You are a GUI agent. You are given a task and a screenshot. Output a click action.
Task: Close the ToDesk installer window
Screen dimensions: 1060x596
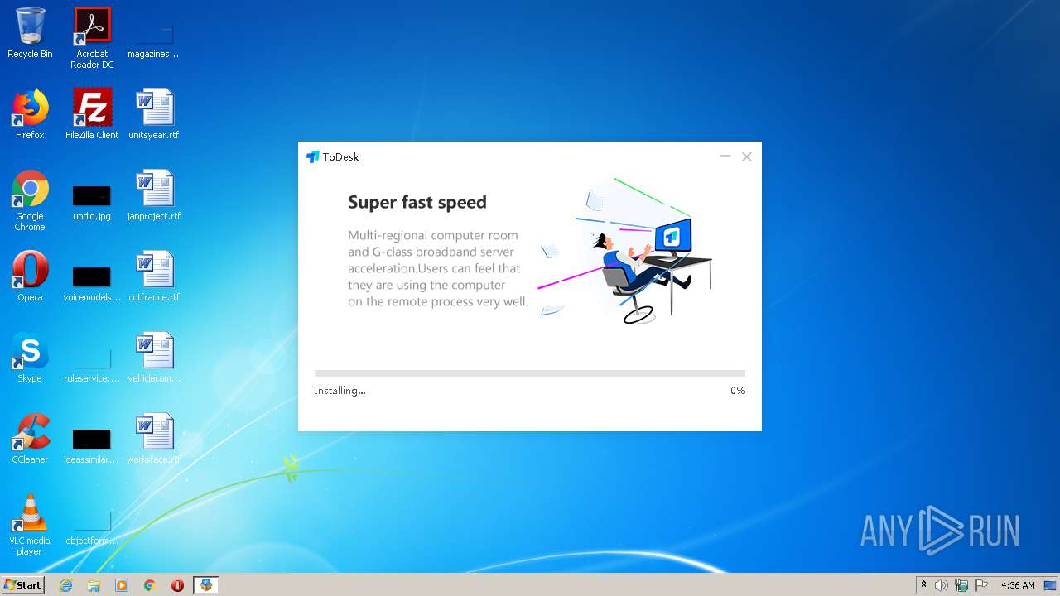tap(747, 156)
